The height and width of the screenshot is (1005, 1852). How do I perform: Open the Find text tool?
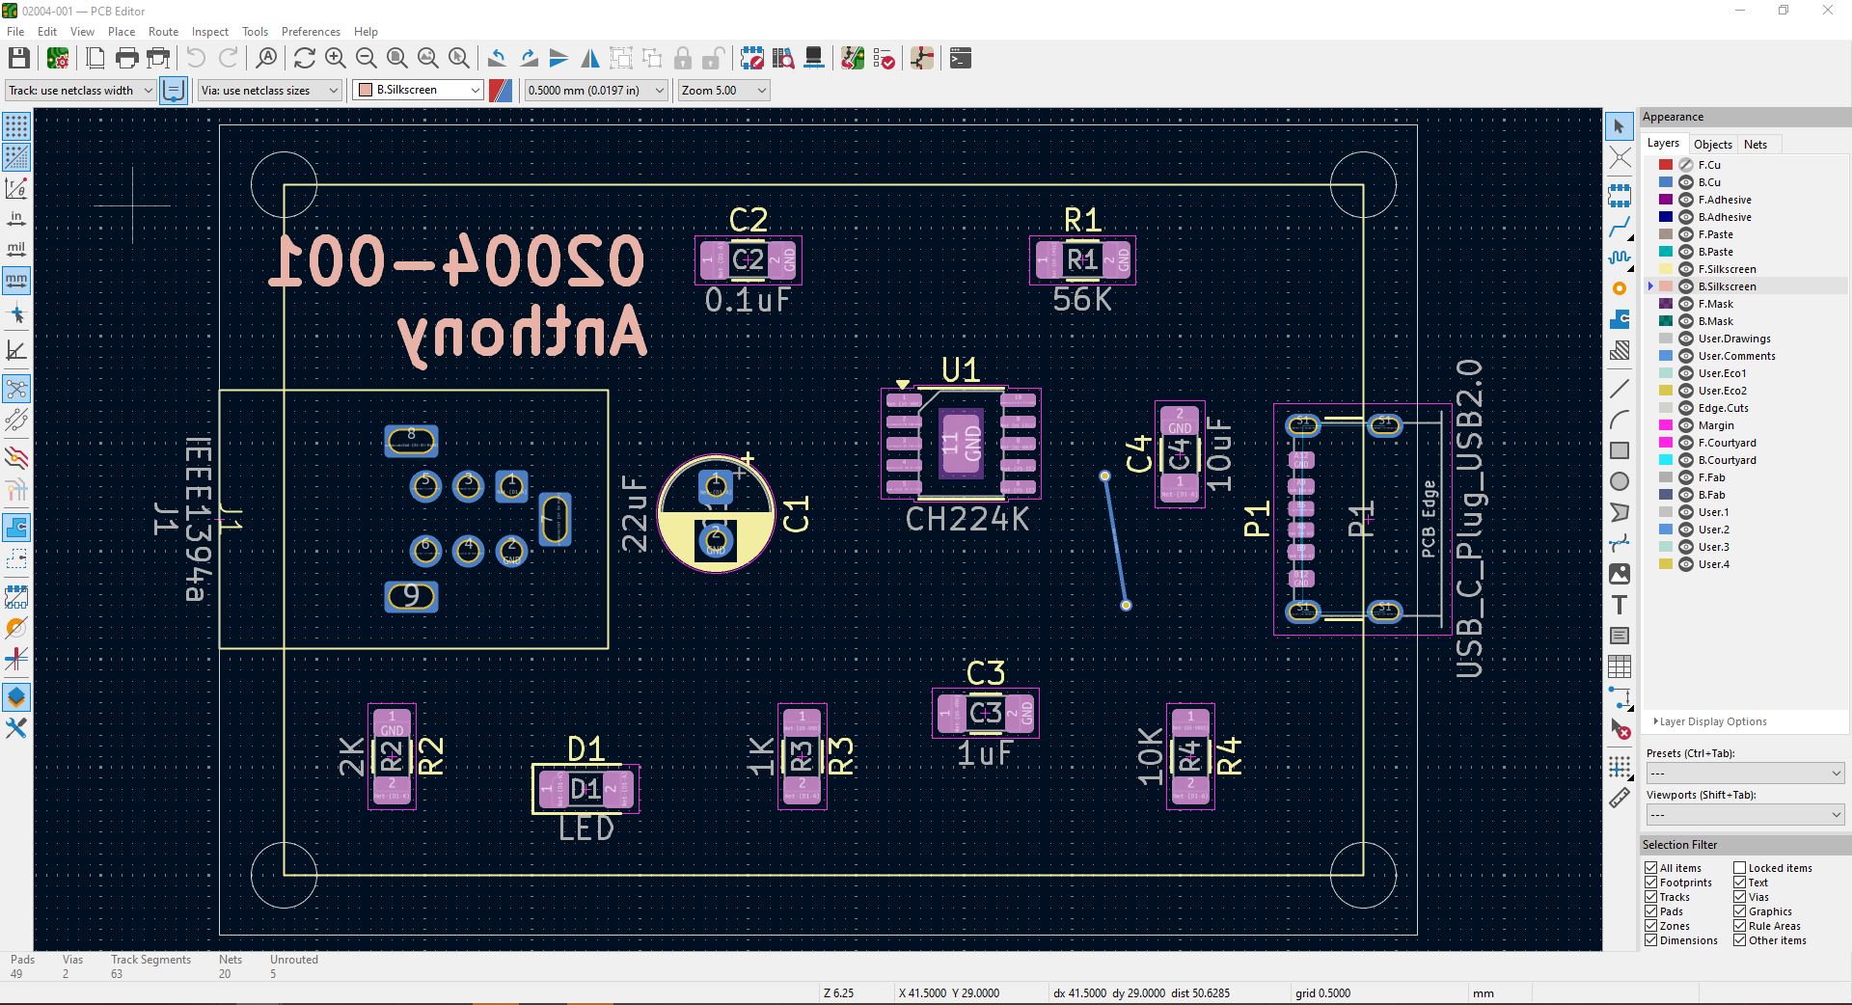266,59
